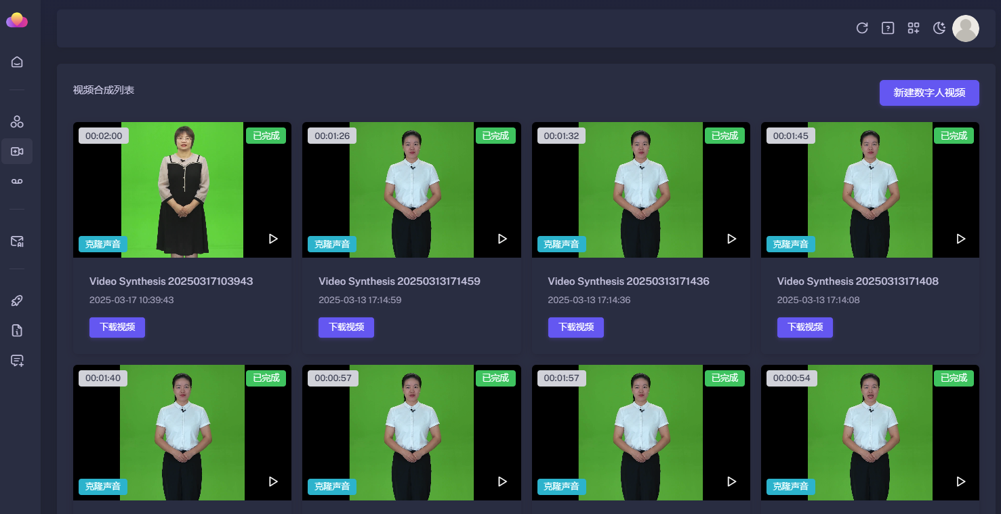Click the 00:02:00 duration badge
This screenshot has width=1001, height=514.
104,136
